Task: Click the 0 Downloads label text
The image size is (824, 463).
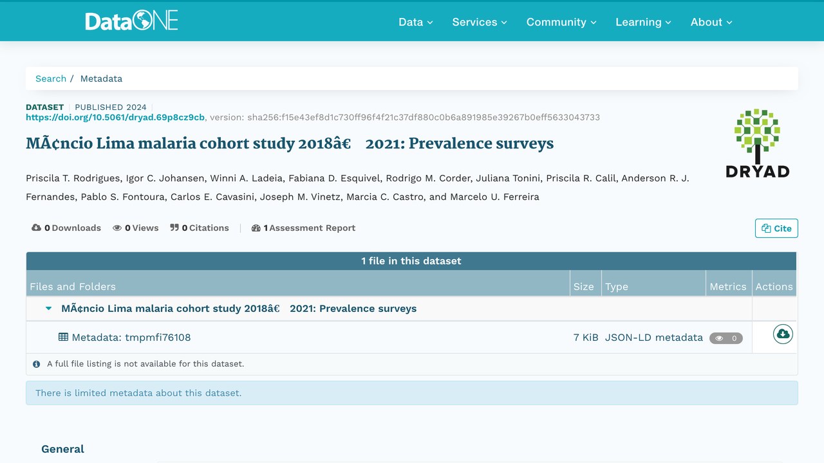Action: tap(73, 228)
